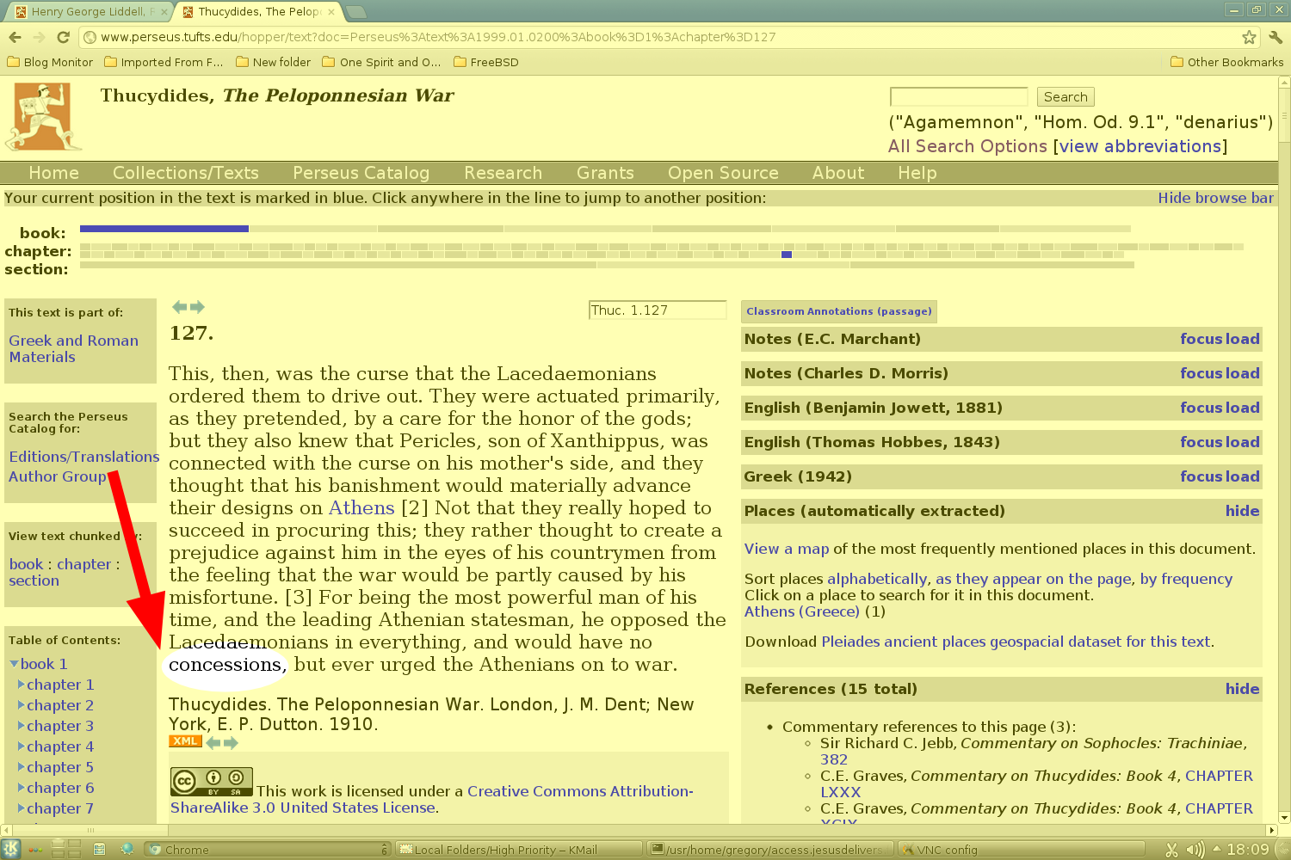This screenshot has width=1291, height=860.
Task: Open the Blog Monitor bookmarks folder
Action: pos(50,62)
